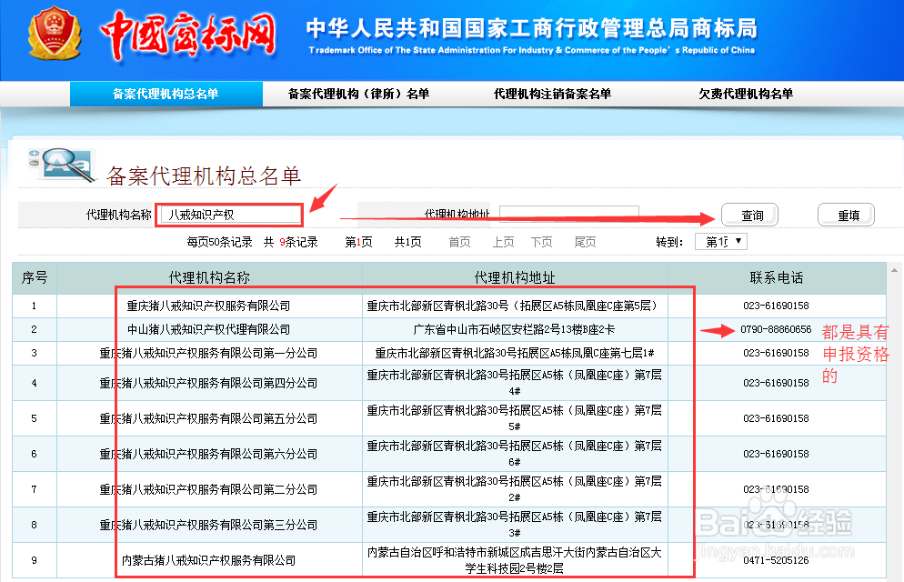
Task: Select 内蒙古猪八戒知识产权服务有限公司 name
Action: point(208,560)
